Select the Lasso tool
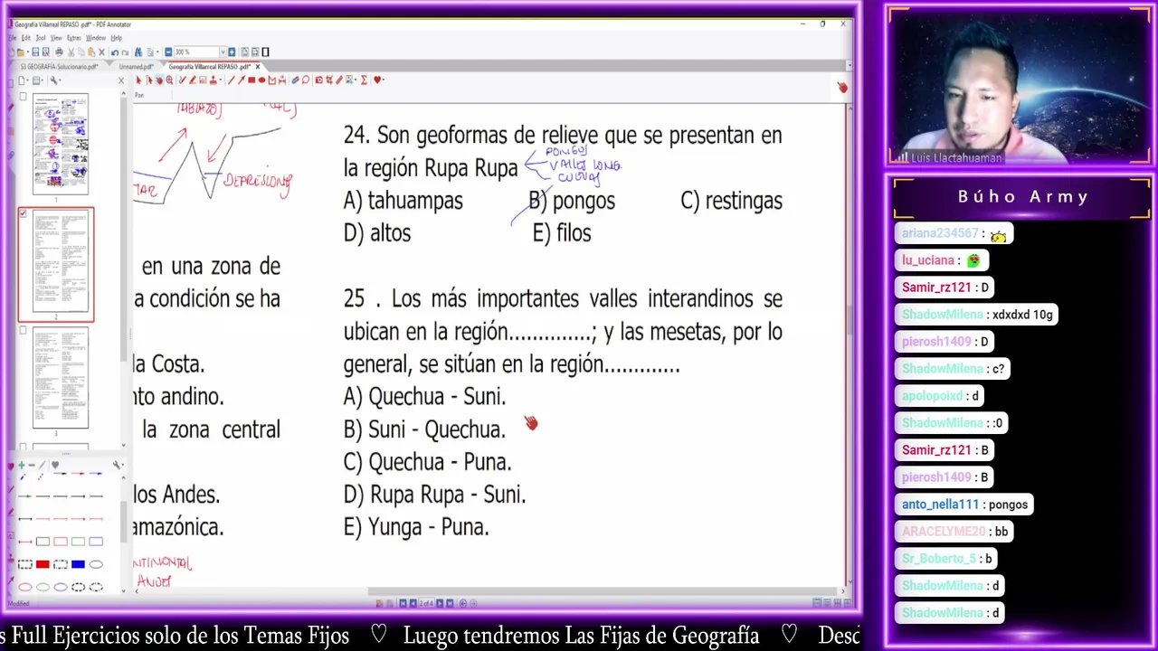 (305, 80)
